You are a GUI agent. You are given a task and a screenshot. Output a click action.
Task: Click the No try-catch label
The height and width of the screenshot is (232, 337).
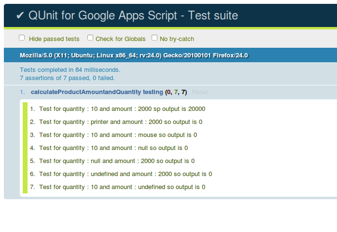(177, 39)
